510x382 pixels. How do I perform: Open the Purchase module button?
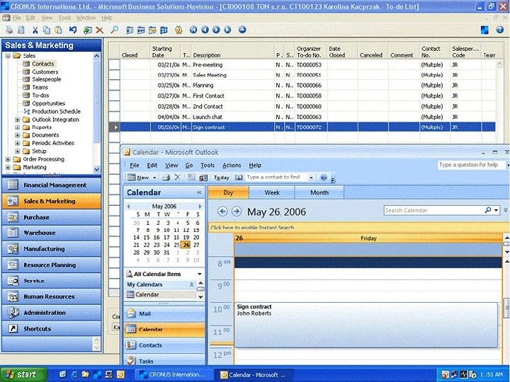coord(52,217)
